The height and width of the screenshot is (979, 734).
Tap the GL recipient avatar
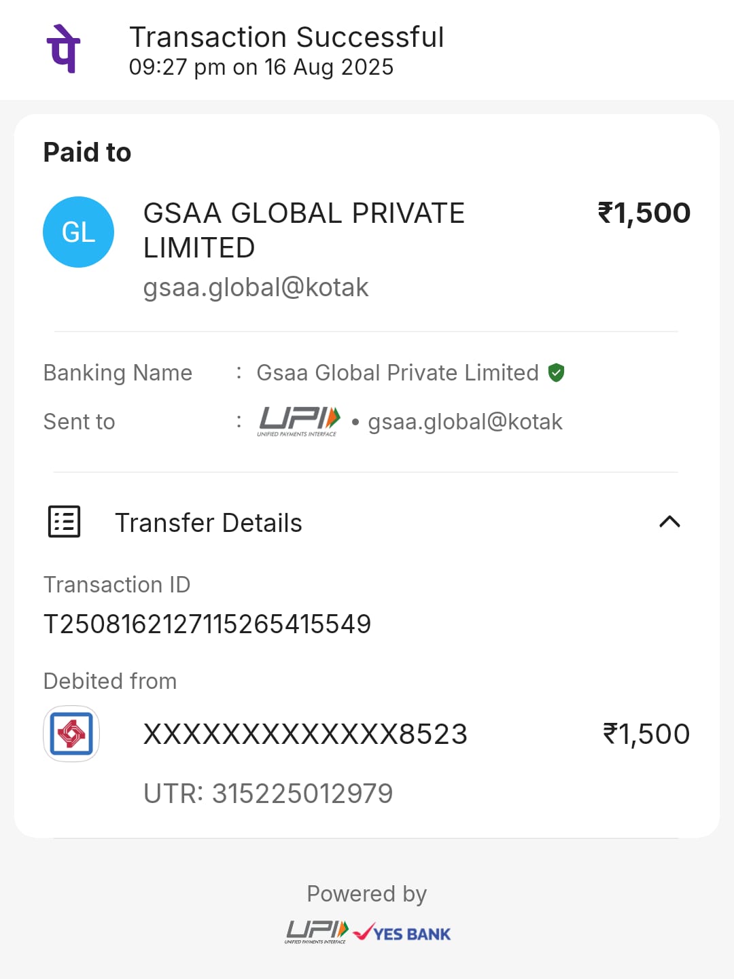pos(78,232)
